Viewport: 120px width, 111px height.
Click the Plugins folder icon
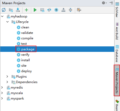tap(13, 77)
